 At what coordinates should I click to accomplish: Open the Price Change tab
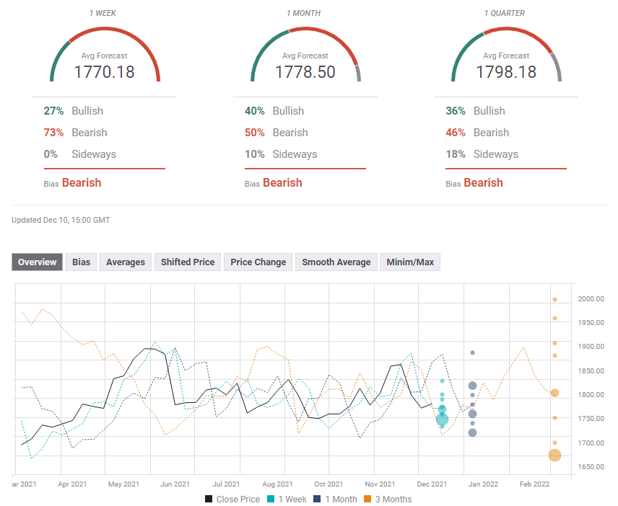pos(258,262)
